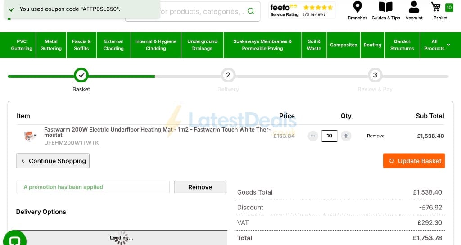The width and height of the screenshot is (461, 245).
Task: Increase quantity with the plus button
Action: point(346,136)
